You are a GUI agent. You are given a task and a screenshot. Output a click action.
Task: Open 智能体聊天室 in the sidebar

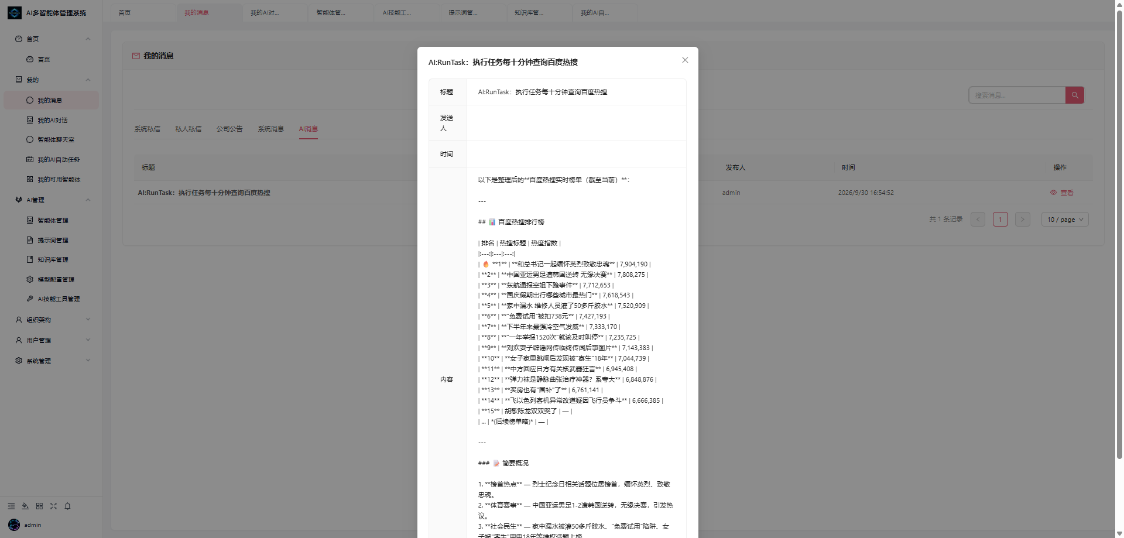51,139
